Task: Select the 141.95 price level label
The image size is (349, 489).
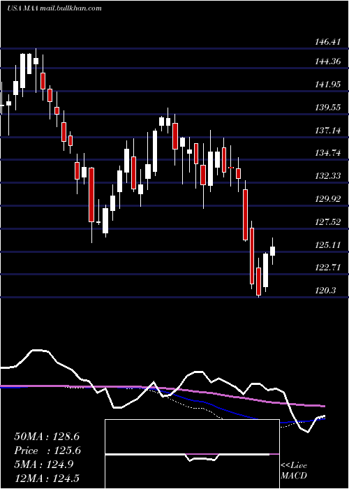Action: 328,85
